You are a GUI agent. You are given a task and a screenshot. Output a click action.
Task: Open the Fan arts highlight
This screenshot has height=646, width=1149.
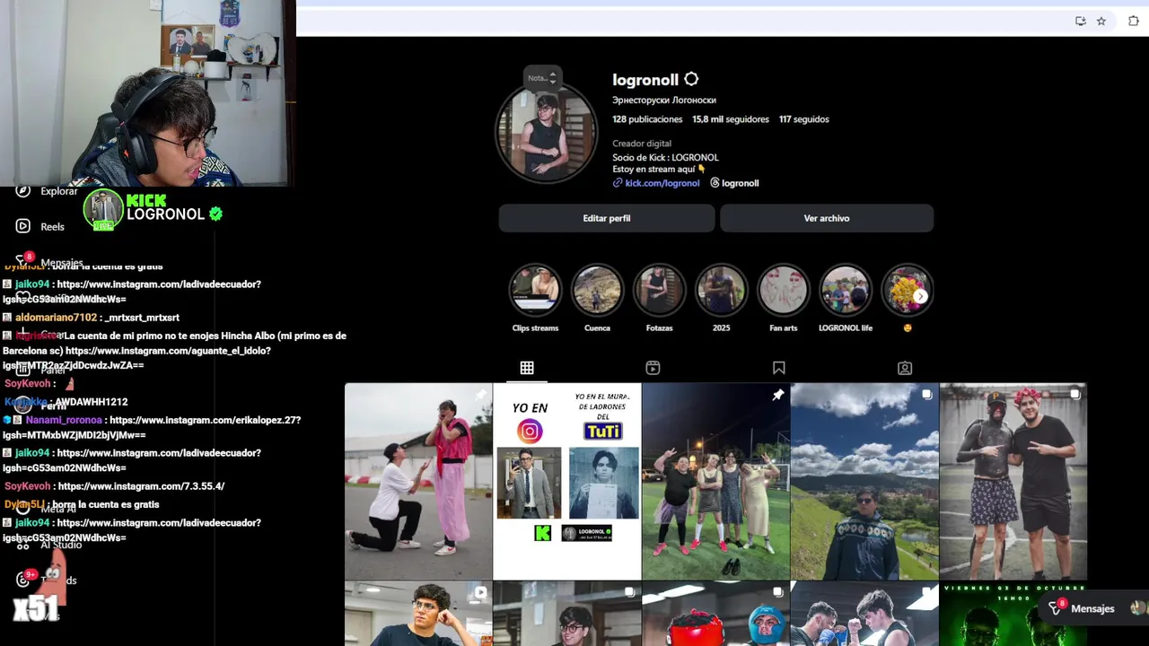coord(783,291)
